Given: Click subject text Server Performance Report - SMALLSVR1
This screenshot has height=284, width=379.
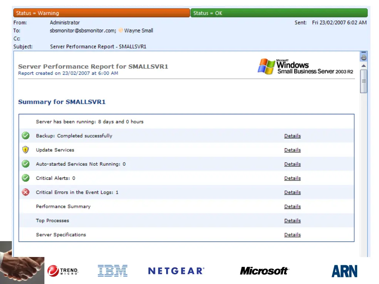Looking at the screenshot, I should click(x=98, y=47).
